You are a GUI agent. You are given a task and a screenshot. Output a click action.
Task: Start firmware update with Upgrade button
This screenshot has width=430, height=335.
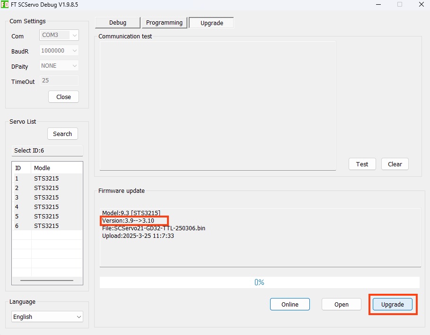tap(392, 304)
